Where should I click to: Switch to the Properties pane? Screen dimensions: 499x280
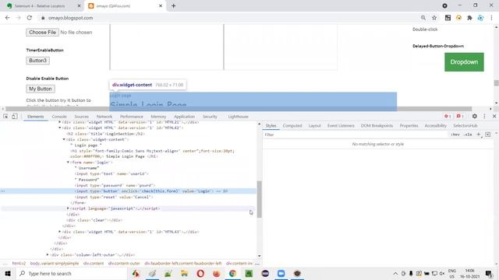[409, 126]
